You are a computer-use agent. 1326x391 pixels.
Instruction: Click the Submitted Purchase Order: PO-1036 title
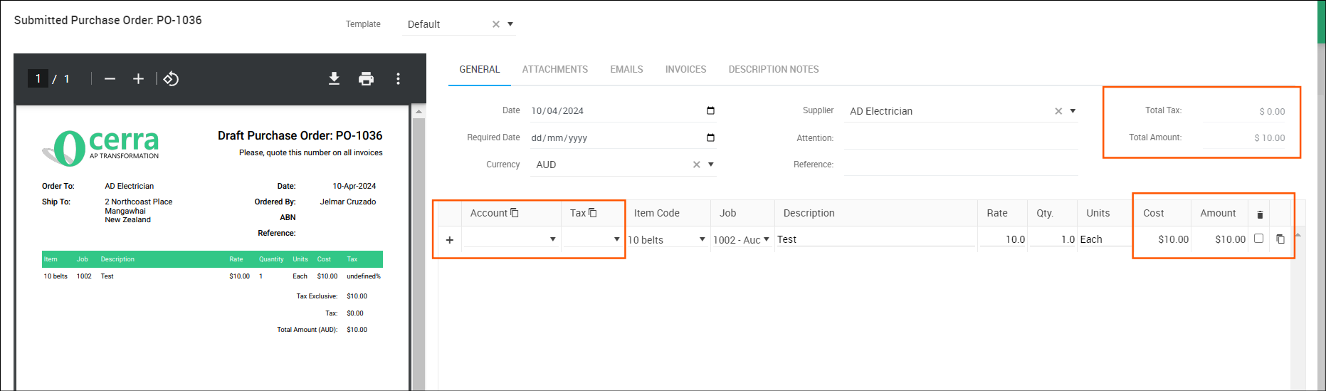tap(107, 20)
